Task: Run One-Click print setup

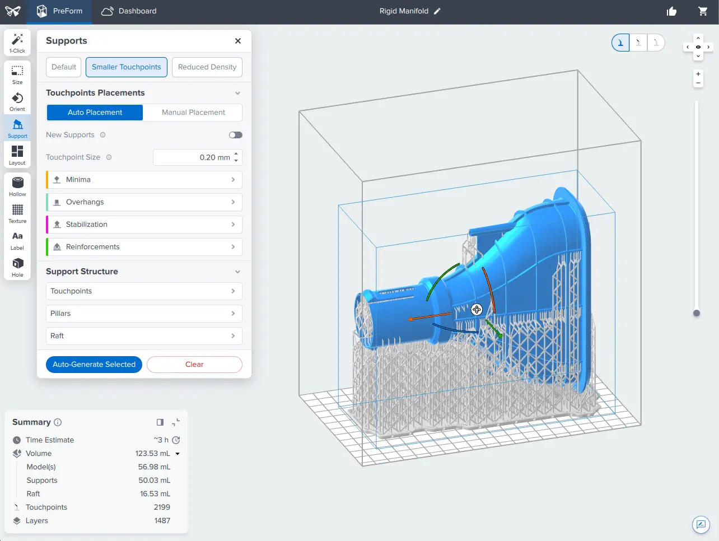Action: click(17, 43)
